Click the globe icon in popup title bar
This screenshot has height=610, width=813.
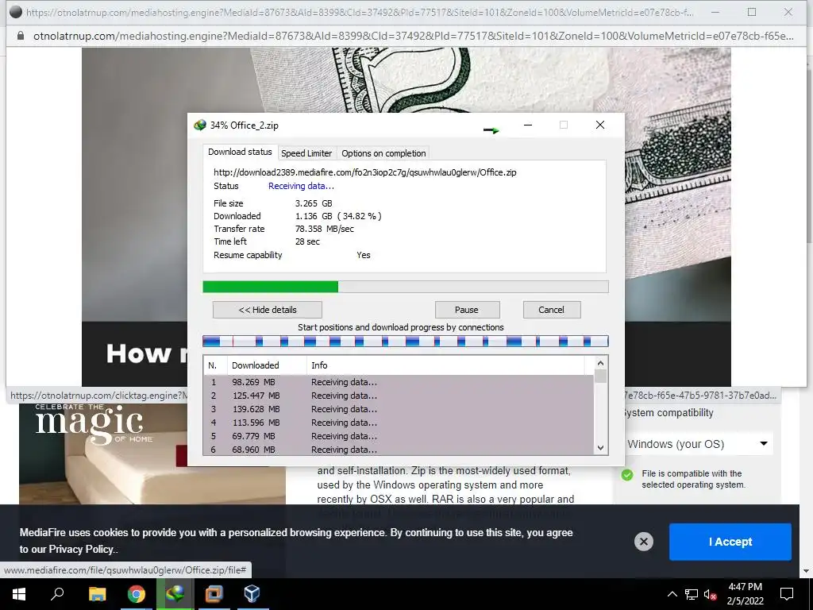[16, 12]
